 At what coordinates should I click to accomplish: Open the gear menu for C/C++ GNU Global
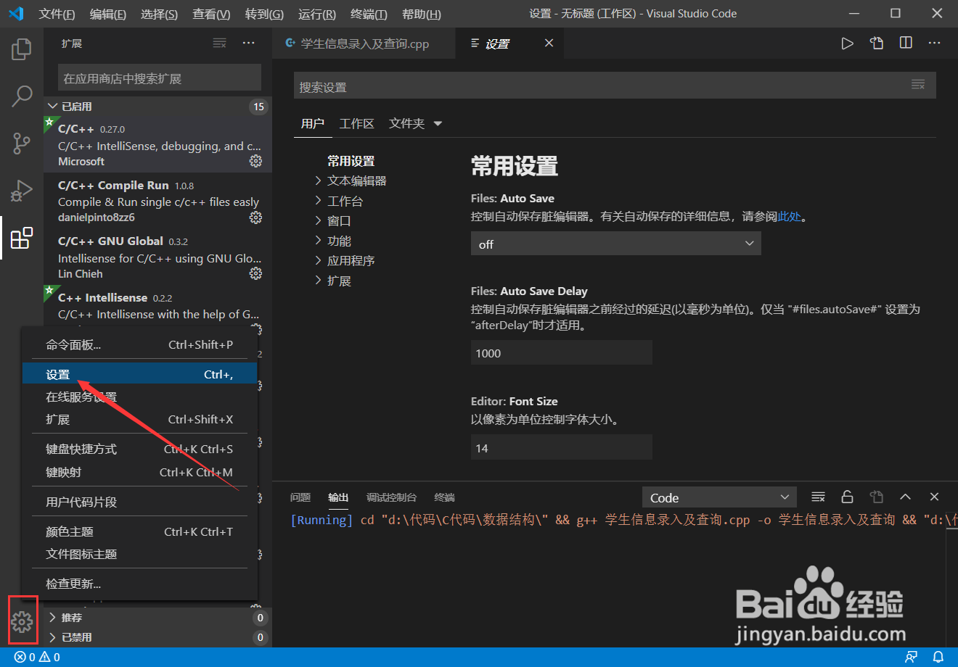click(x=255, y=273)
